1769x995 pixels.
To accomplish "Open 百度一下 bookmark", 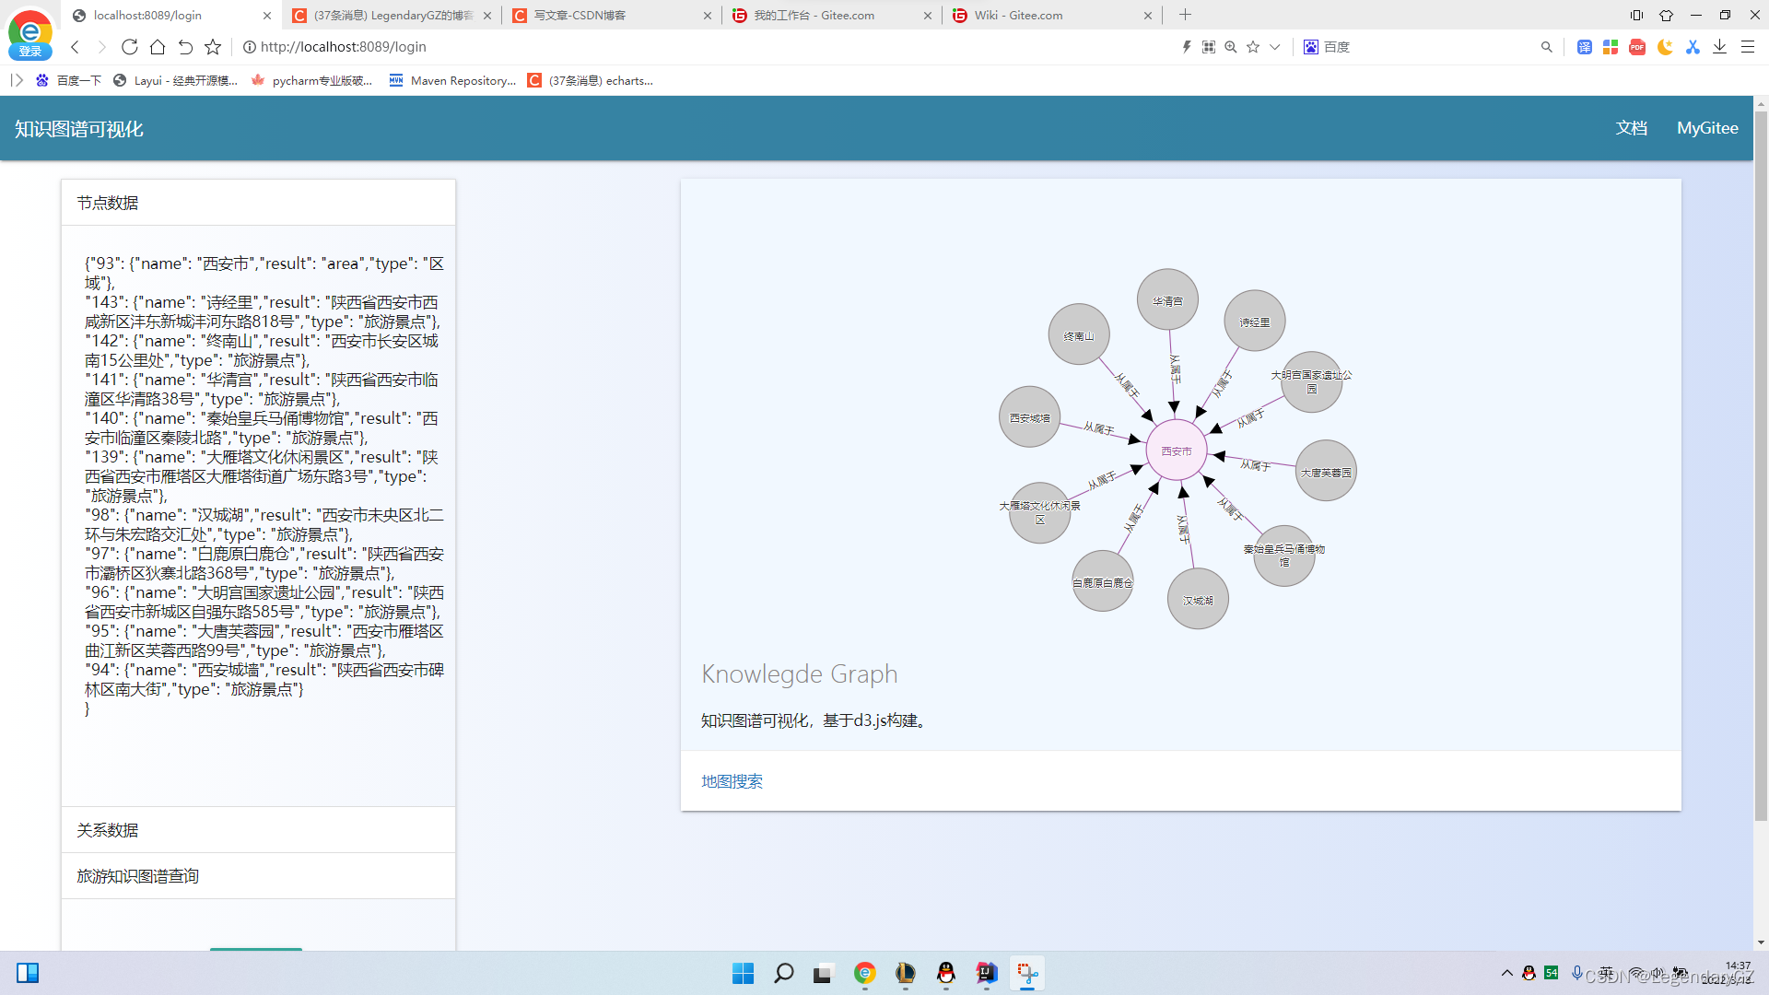I will click(68, 81).
